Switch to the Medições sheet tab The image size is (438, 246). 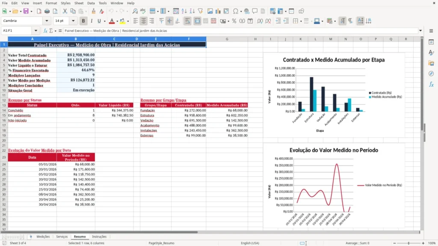43,237
